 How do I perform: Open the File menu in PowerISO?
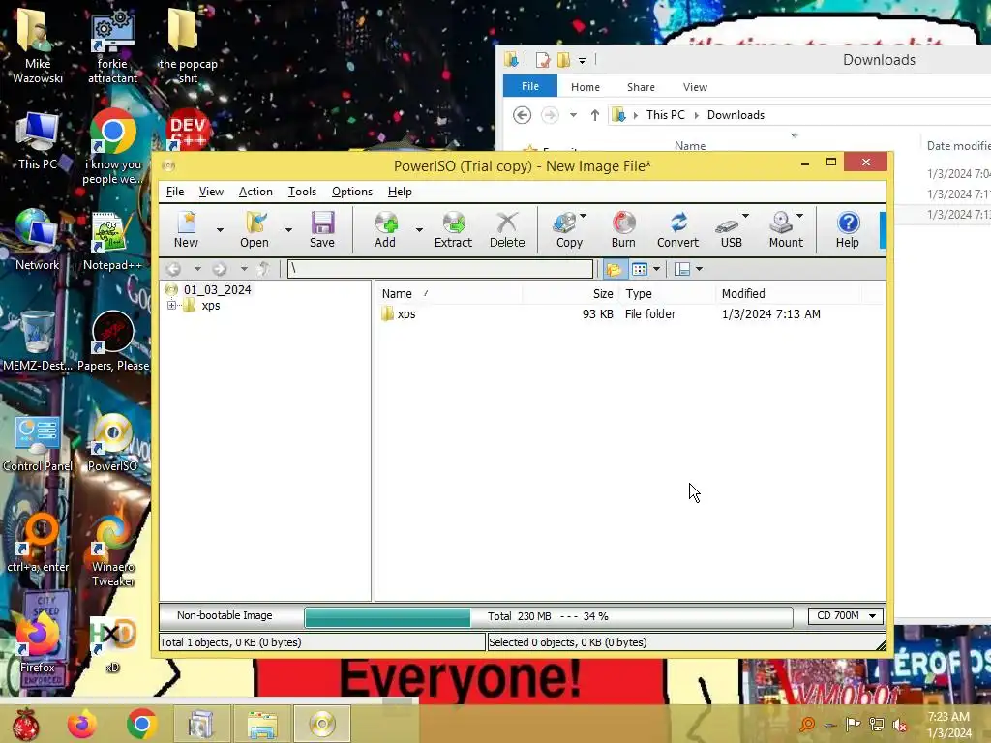[175, 192]
